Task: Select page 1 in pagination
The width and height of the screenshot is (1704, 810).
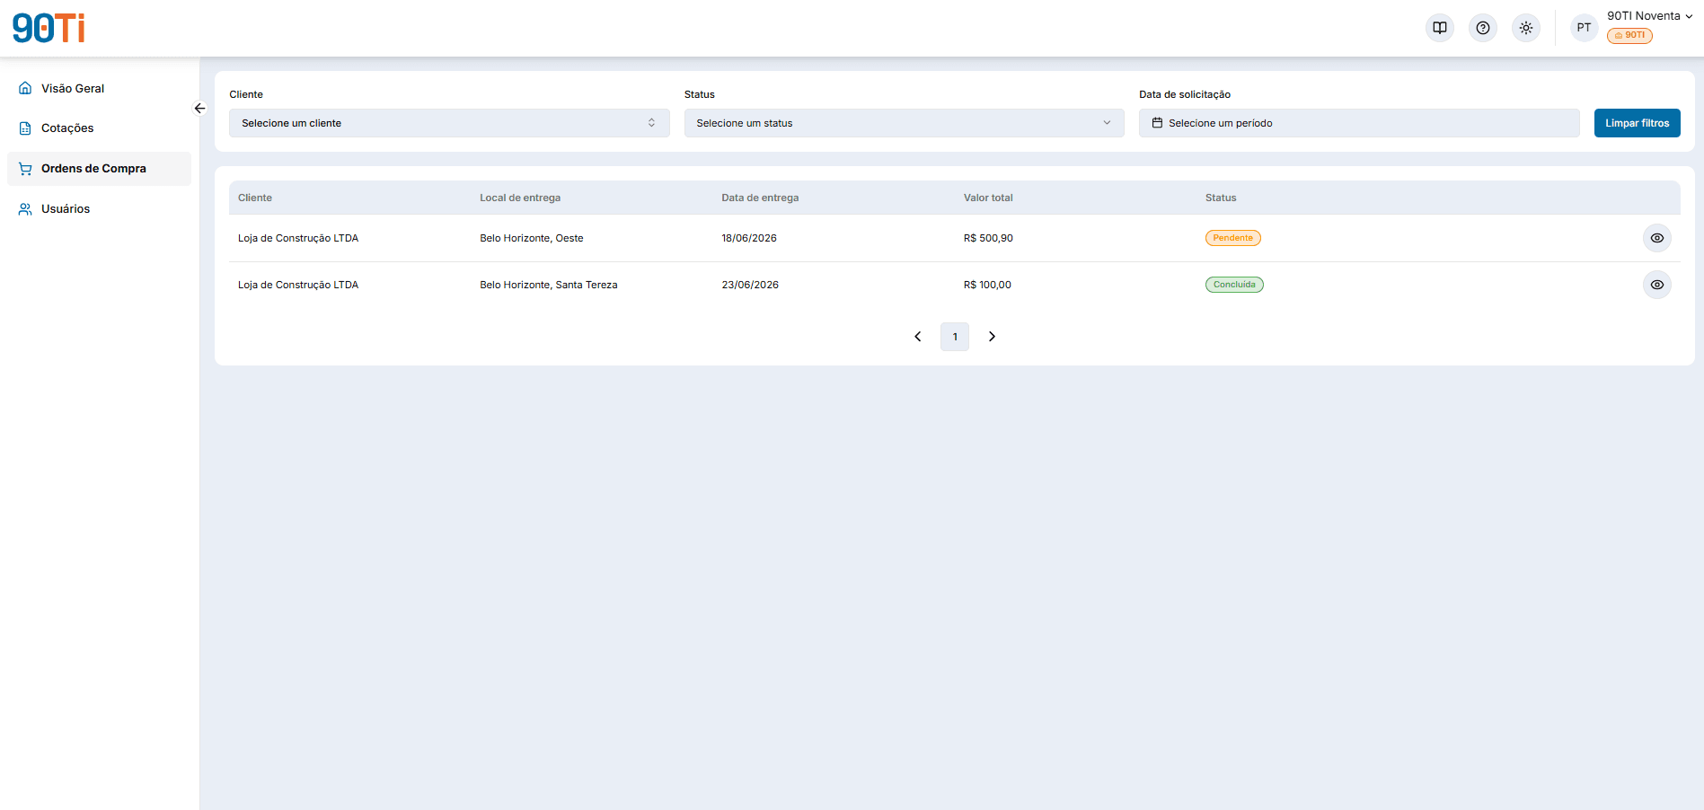Action: click(955, 337)
